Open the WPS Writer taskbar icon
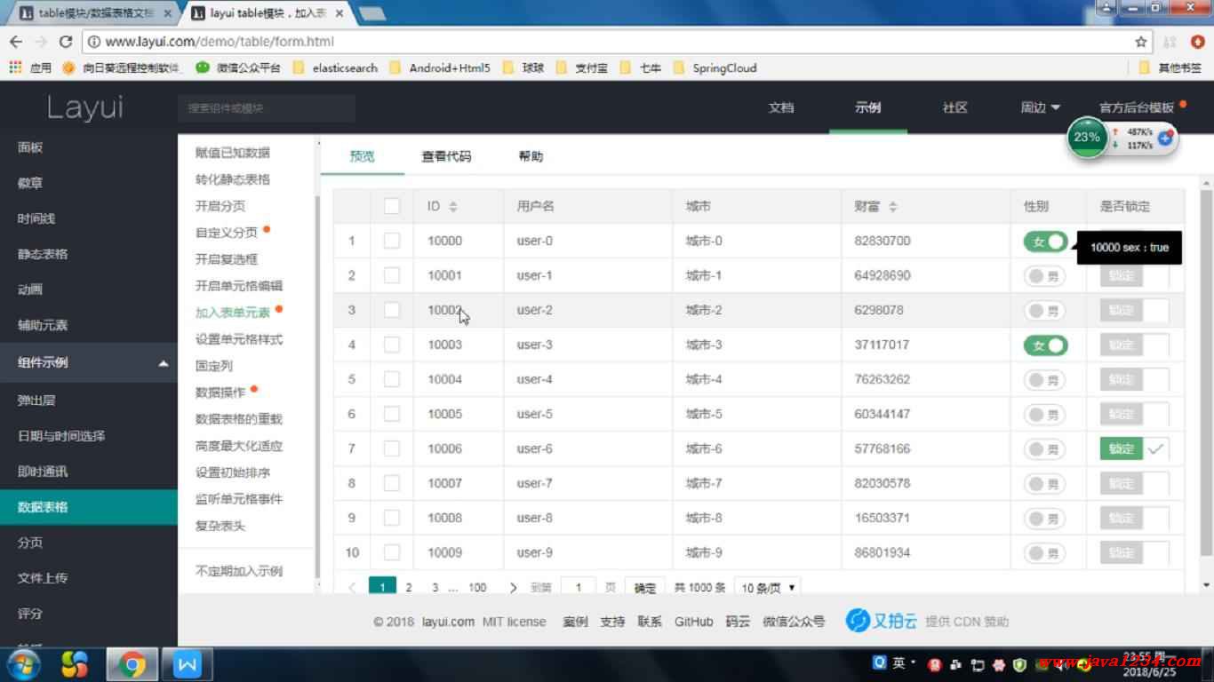Screen dimensions: 1214x682 188,663
